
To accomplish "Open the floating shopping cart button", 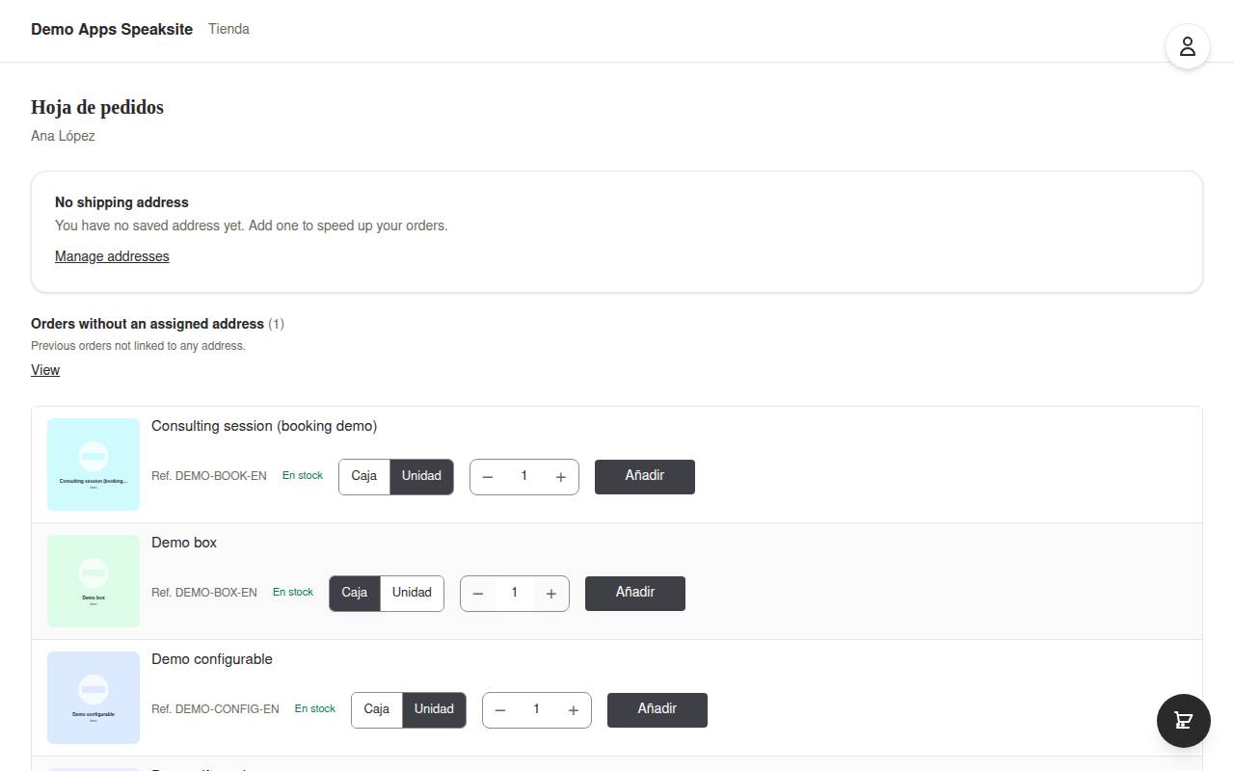I will click(x=1184, y=721).
